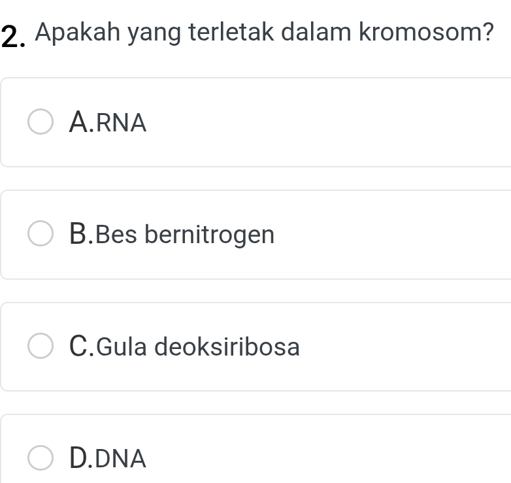Click the letter "D." option label

pyautogui.click(x=80, y=458)
